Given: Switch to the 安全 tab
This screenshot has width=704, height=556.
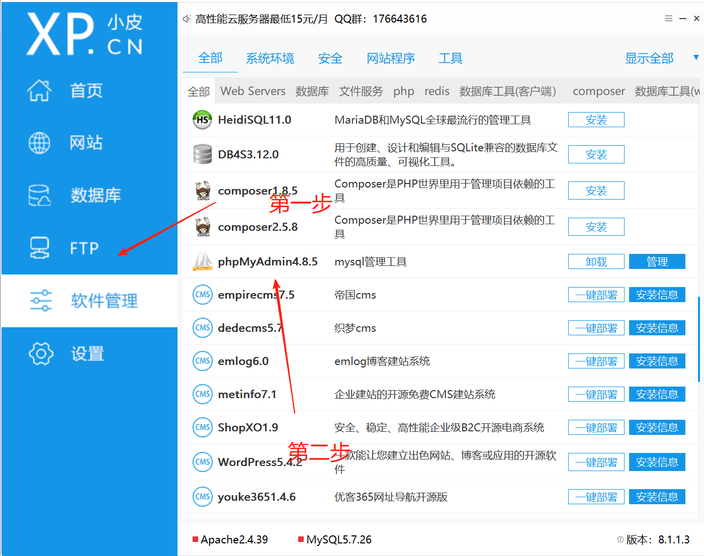Looking at the screenshot, I should [x=330, y=58].
